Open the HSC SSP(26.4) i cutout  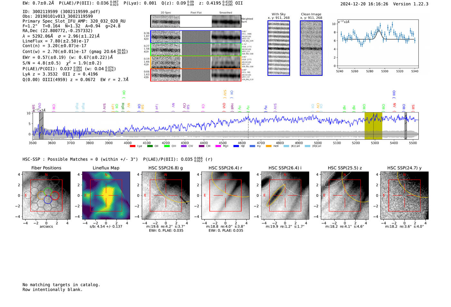coord(285,196)
